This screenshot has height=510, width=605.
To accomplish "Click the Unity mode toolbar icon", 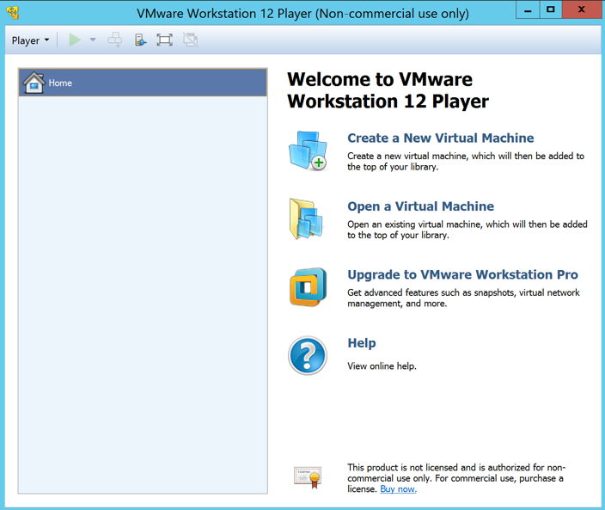I will [190, 40].
